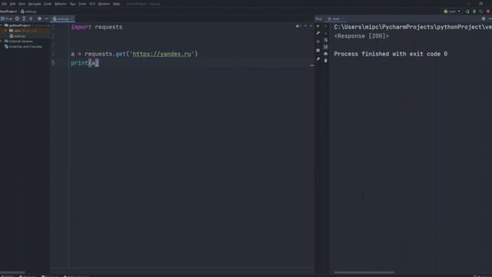The width and height of the screenshot is (492, 277).
Task: Collapse the pythonProject root node
Action: (2, 25)
